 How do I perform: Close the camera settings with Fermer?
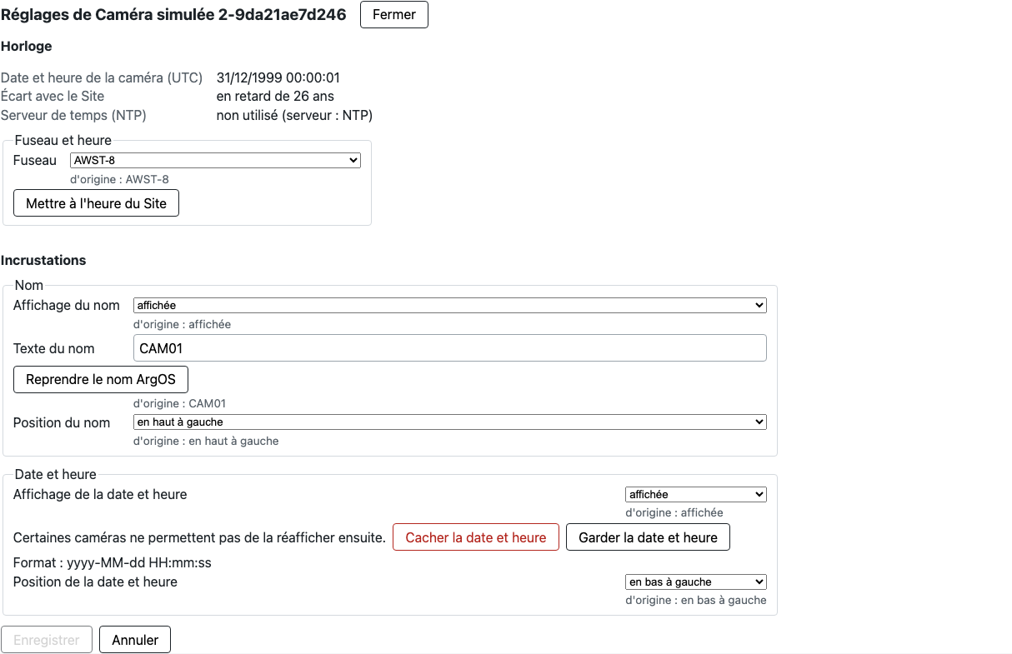point(393,15)
